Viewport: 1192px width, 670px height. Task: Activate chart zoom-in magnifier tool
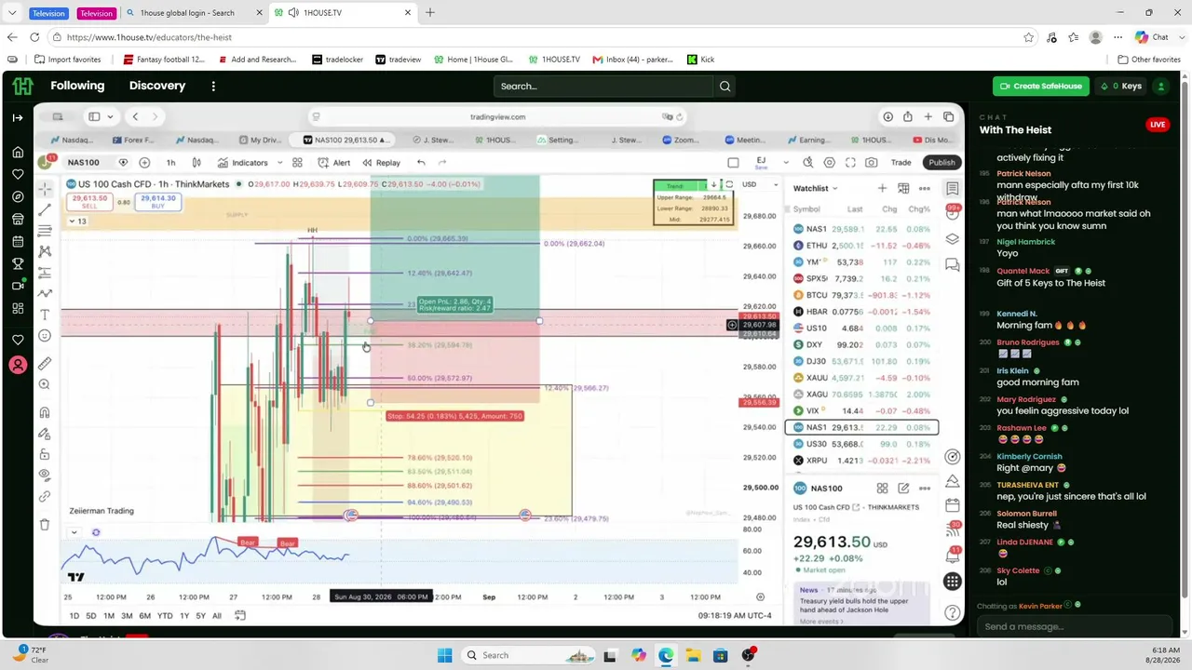[x=45, y=384]
